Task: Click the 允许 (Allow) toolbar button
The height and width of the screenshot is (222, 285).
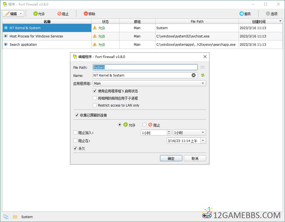Action: point(39,14)
